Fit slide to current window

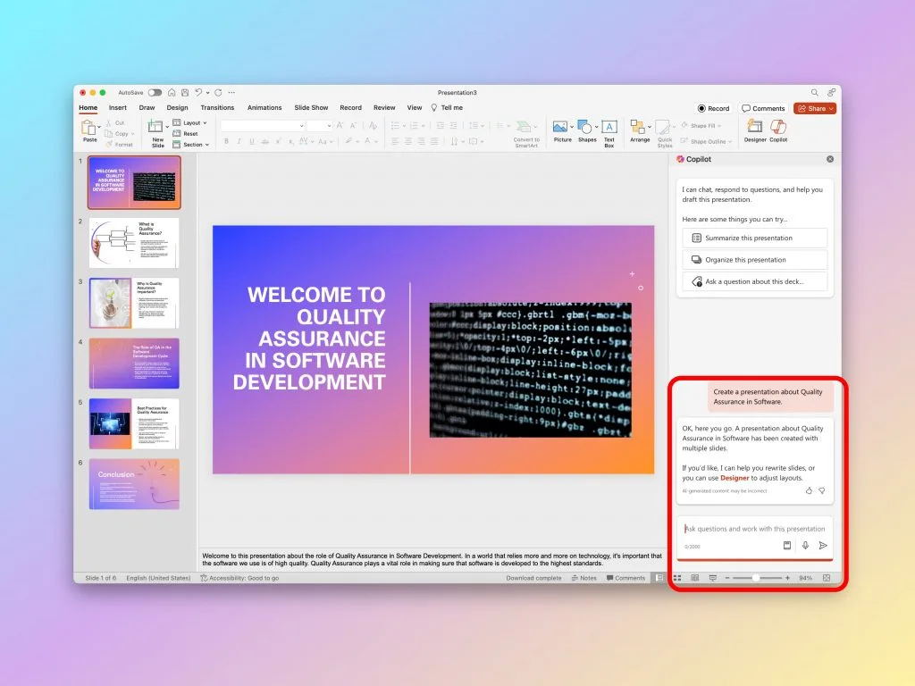tap(827, 578)
